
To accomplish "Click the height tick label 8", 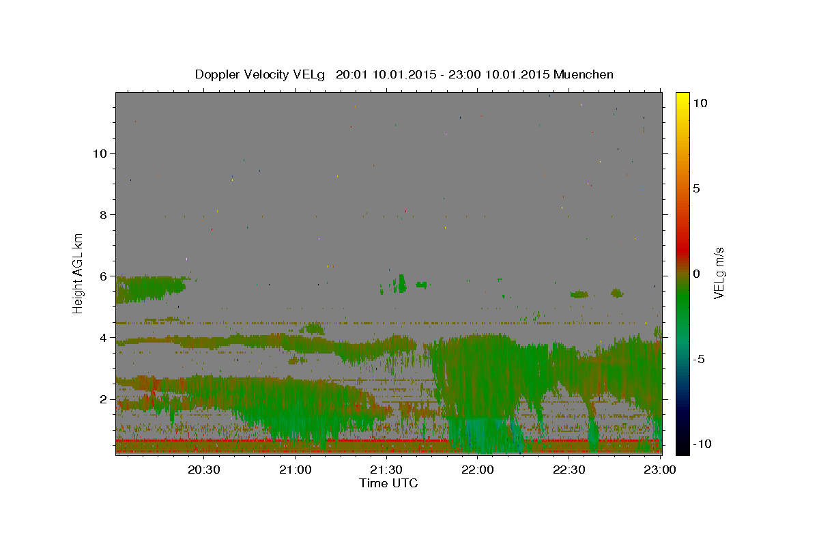I will [x=102, y=214].
